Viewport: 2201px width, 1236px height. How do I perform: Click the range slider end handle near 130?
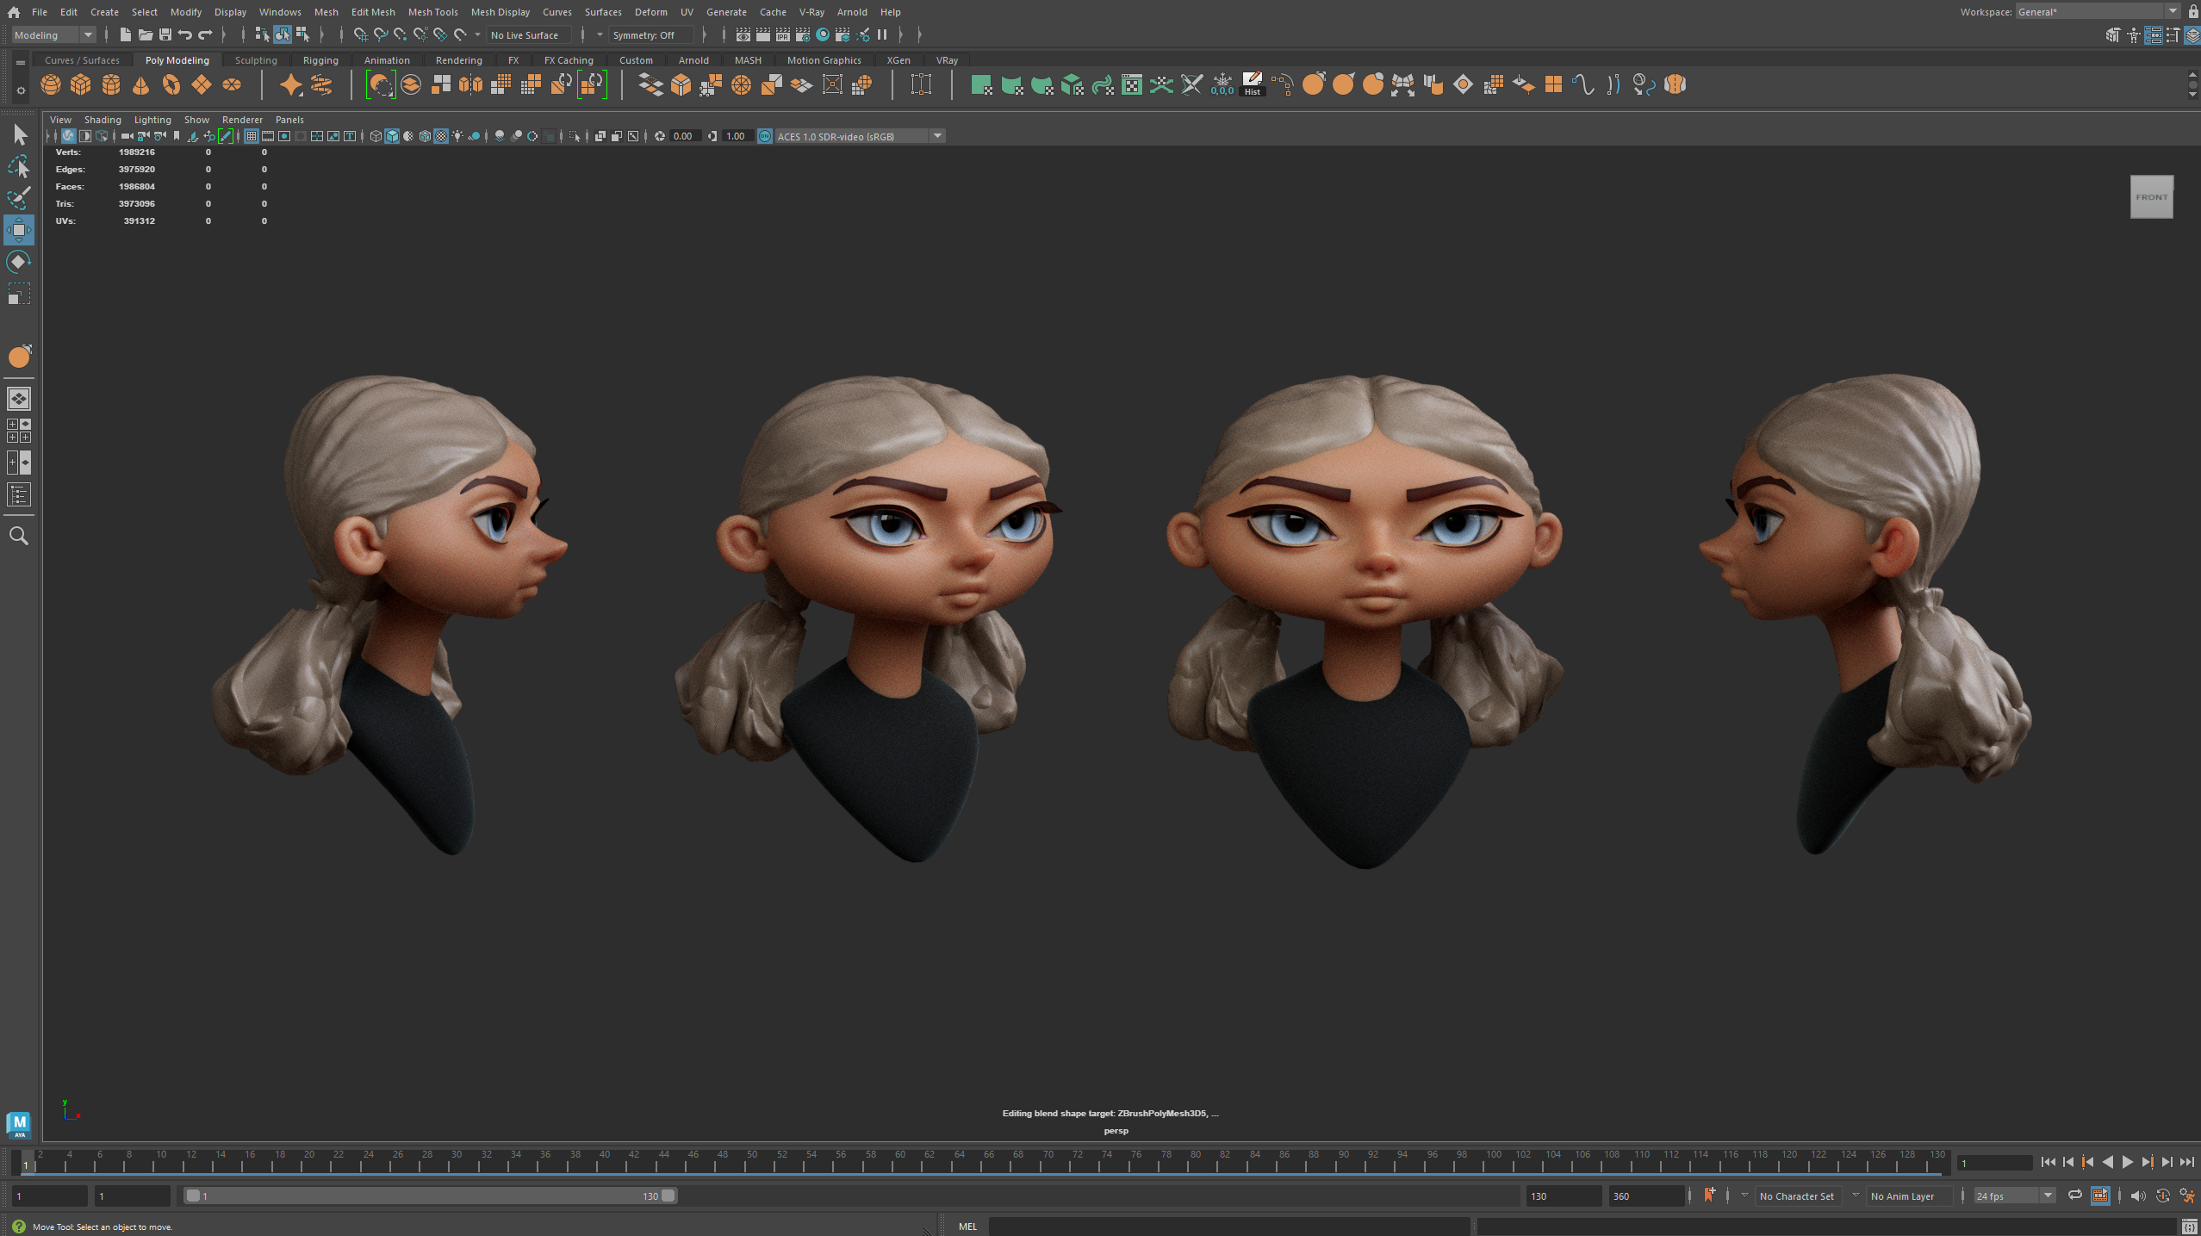pyautogui.click(x=668, y=1196)
